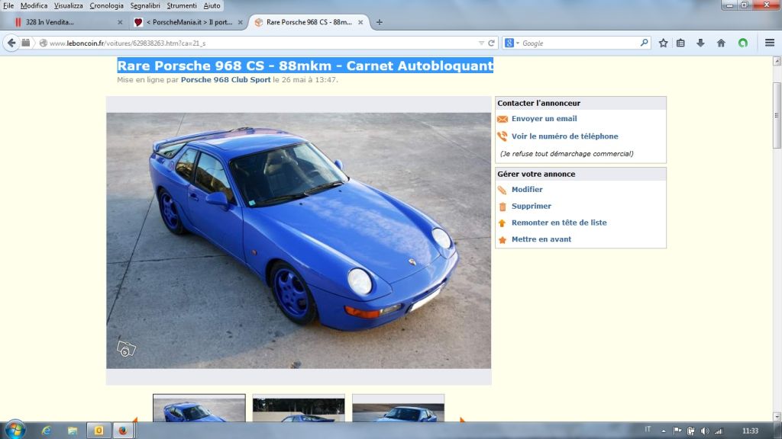
Task: Open a new browser tab
Action: 380,22
